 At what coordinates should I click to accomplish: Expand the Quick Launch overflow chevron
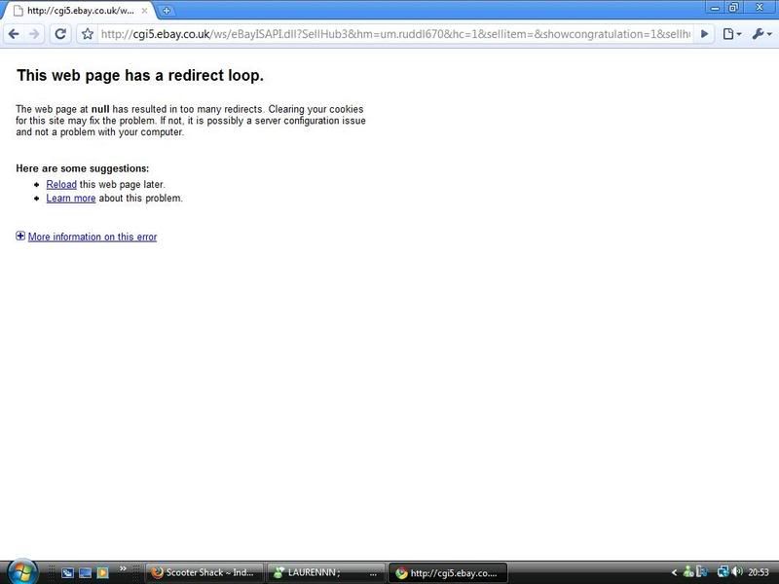pyautogui.click(x=124, y=568)
